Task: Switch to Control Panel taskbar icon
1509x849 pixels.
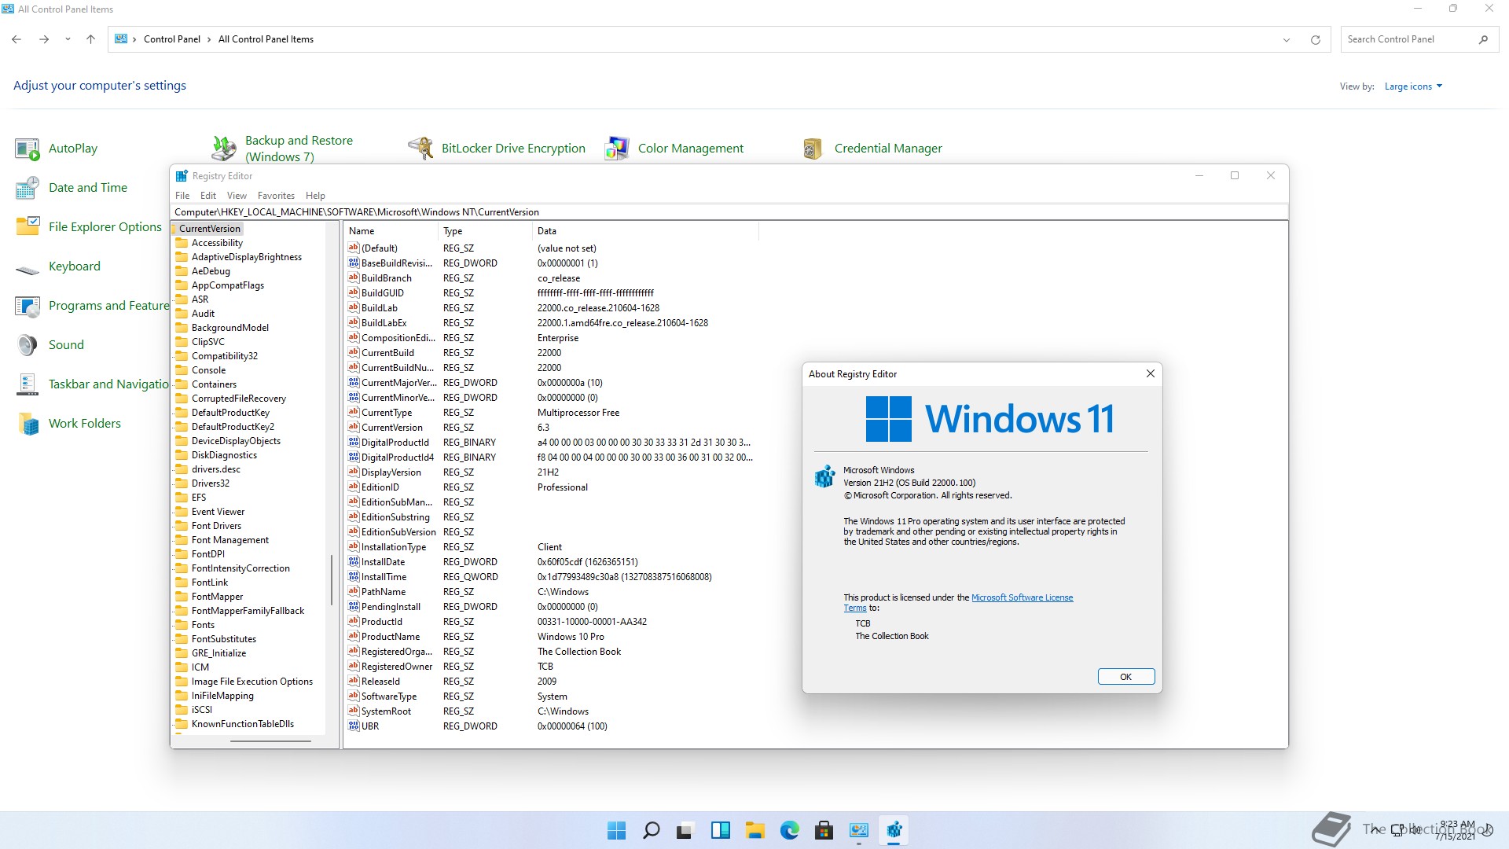Action: coord(859,830)
